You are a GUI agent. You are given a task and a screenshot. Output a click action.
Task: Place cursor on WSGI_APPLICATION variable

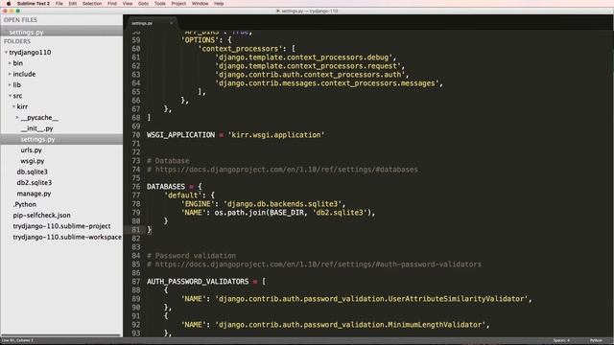181,135
